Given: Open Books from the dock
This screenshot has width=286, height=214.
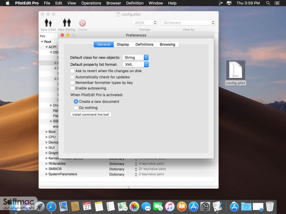Looking at the screenshot, I should click(x=182, y=206).
